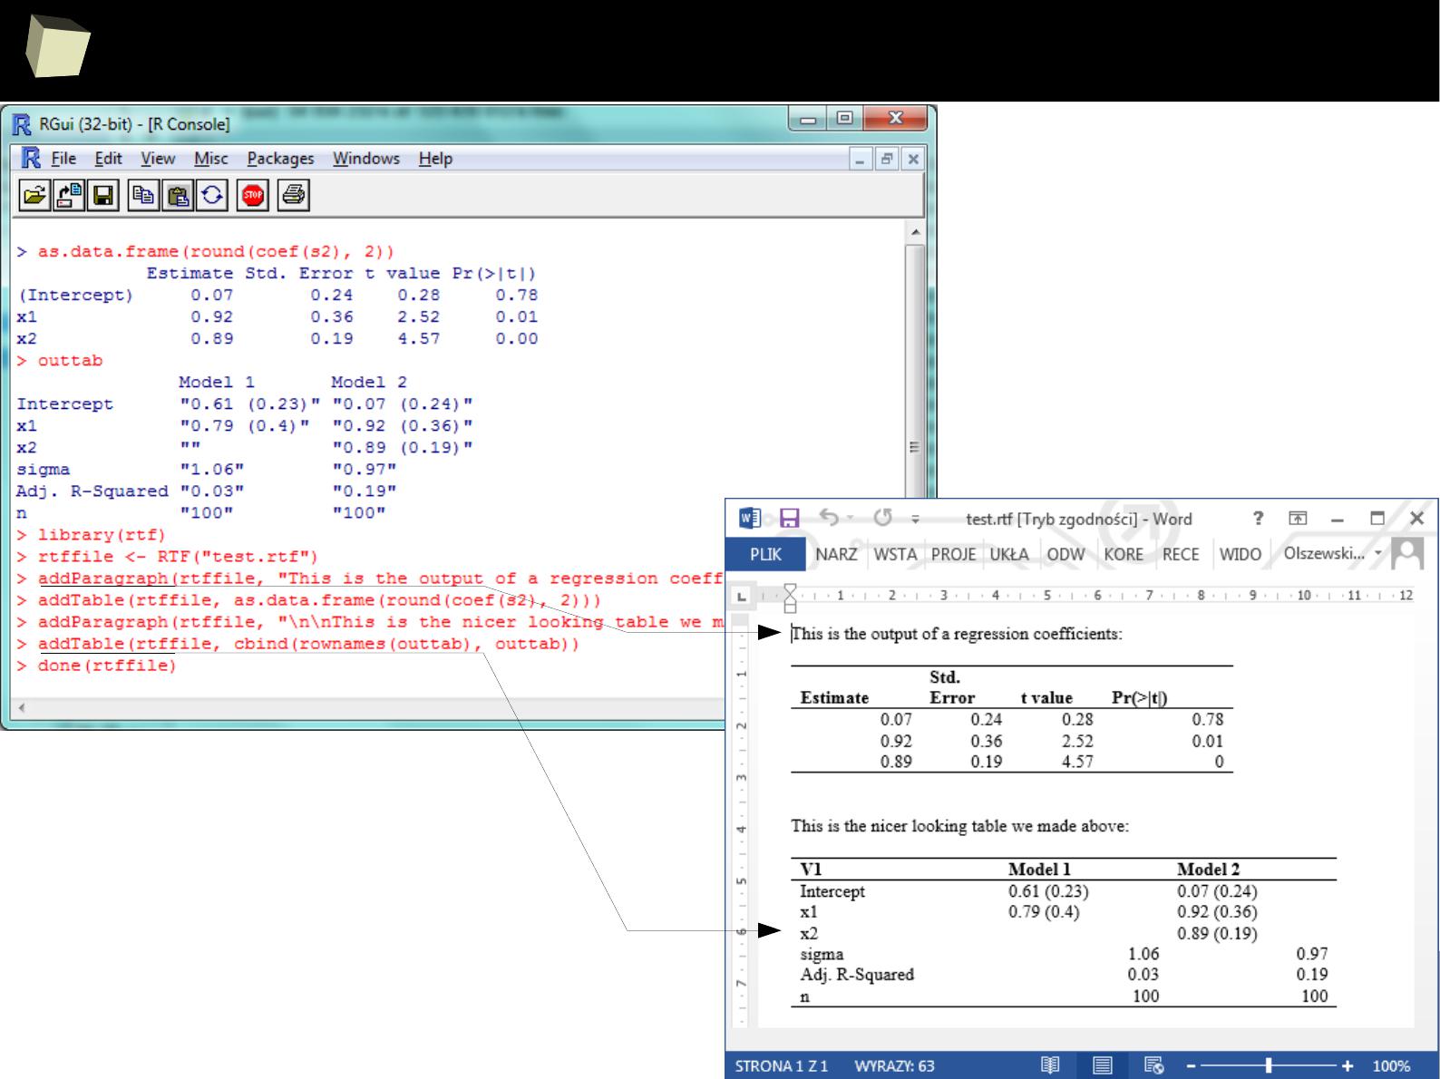Restore the inner R Console child window
The height and width of the screenshot is (1079, 1440).
(889, 159)
